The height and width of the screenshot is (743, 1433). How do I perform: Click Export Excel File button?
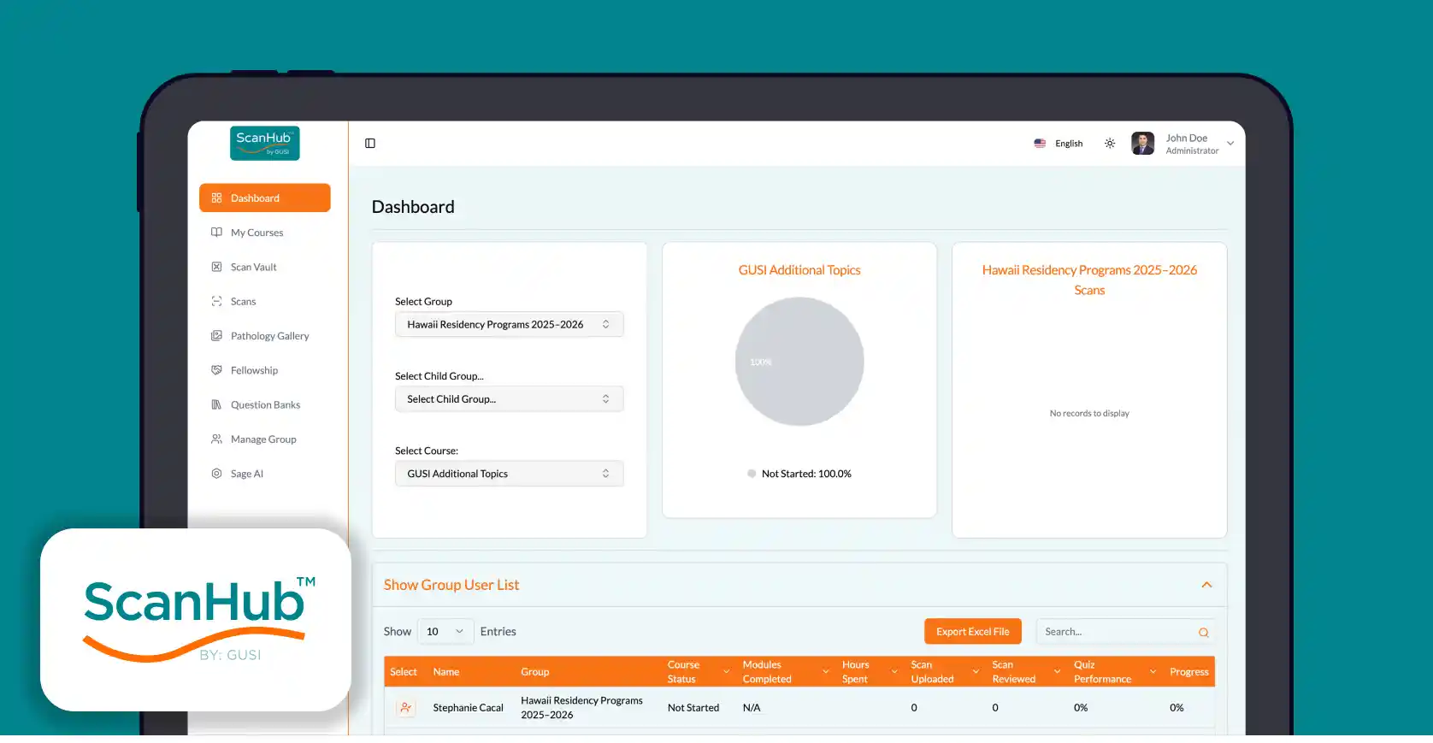973,632
